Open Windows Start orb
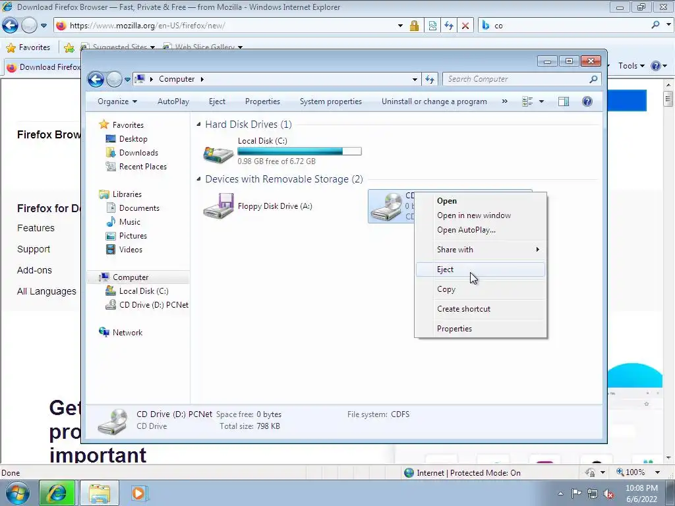 pyautogui.click(x=18, y=493)
